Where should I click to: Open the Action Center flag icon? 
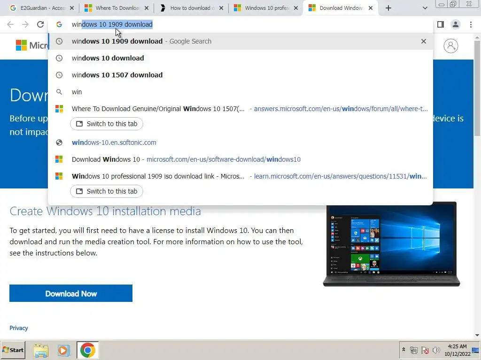pyautogui.click(x=425, y=350)
